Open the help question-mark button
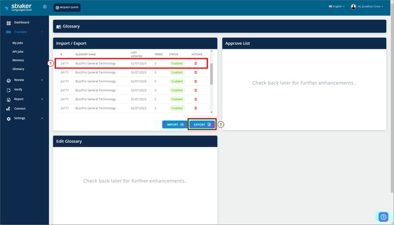394x225 pixels. point(383,217)
